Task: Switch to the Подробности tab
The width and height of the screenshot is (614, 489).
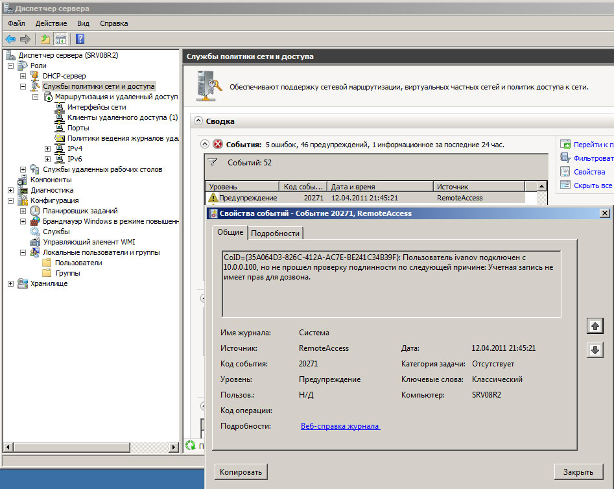Action: click(275, 233)
